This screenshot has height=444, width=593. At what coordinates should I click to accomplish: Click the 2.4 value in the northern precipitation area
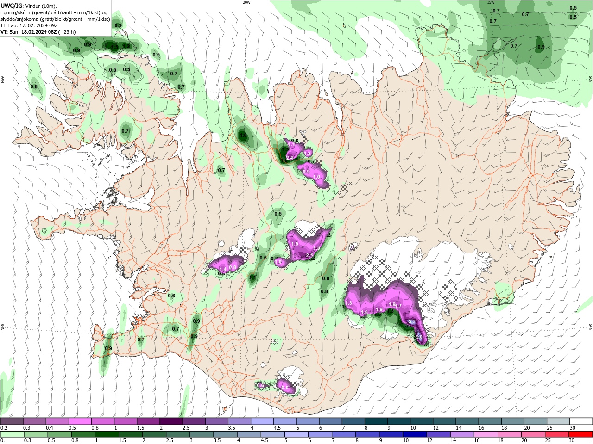tap(290, 158)
